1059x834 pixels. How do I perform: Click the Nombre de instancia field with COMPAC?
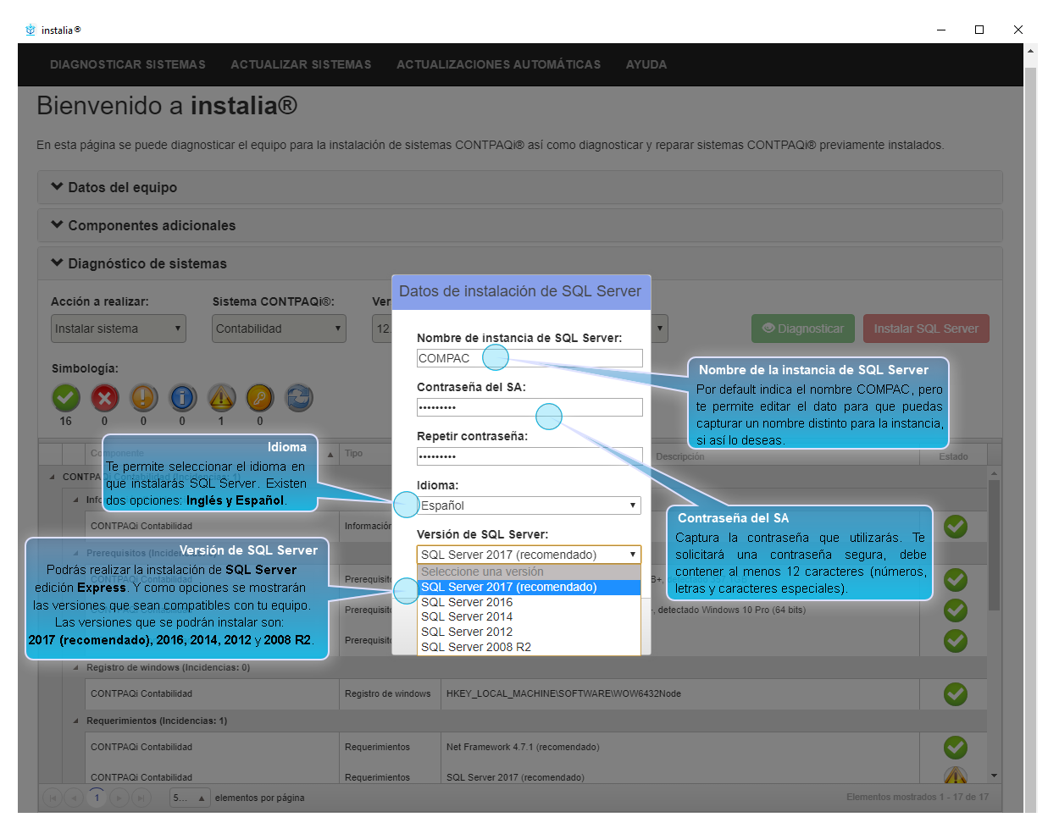tap(529, 358)
